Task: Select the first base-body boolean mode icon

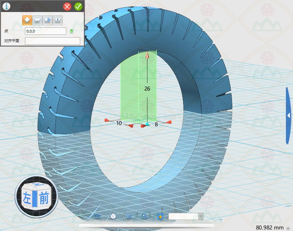Action: tap(27, 20)
